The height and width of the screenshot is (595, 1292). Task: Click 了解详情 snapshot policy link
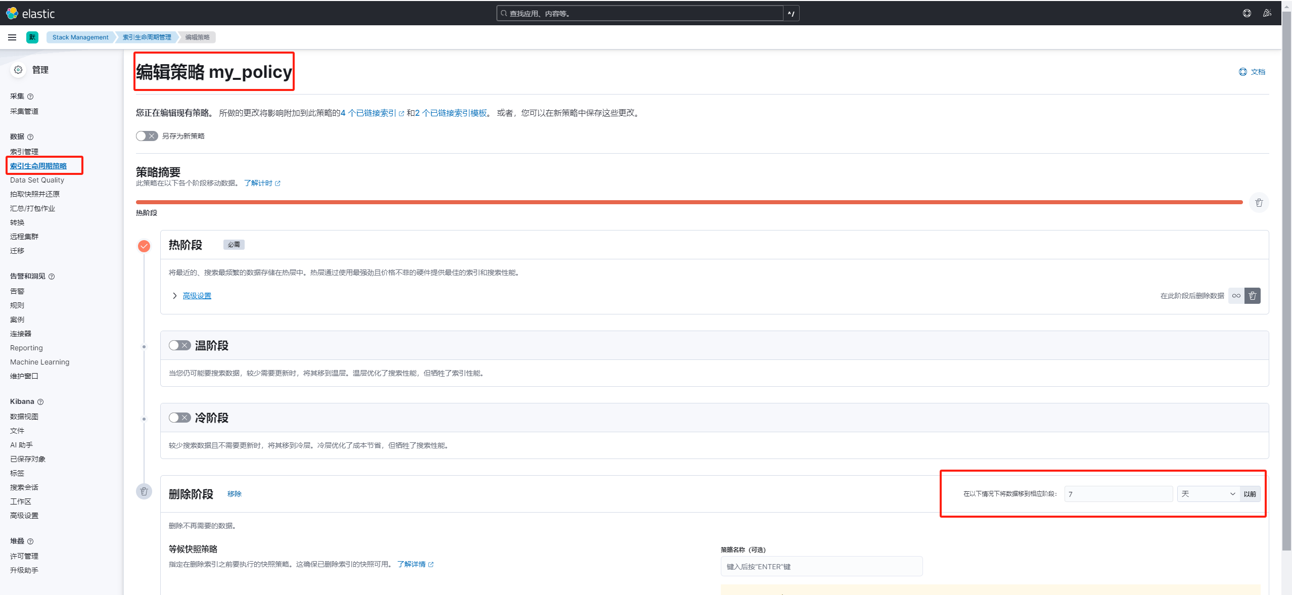point(415,564)
